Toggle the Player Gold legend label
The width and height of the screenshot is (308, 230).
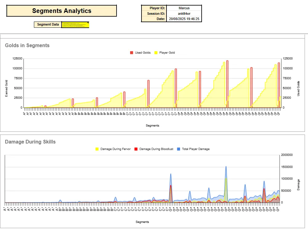pos(167,53)
